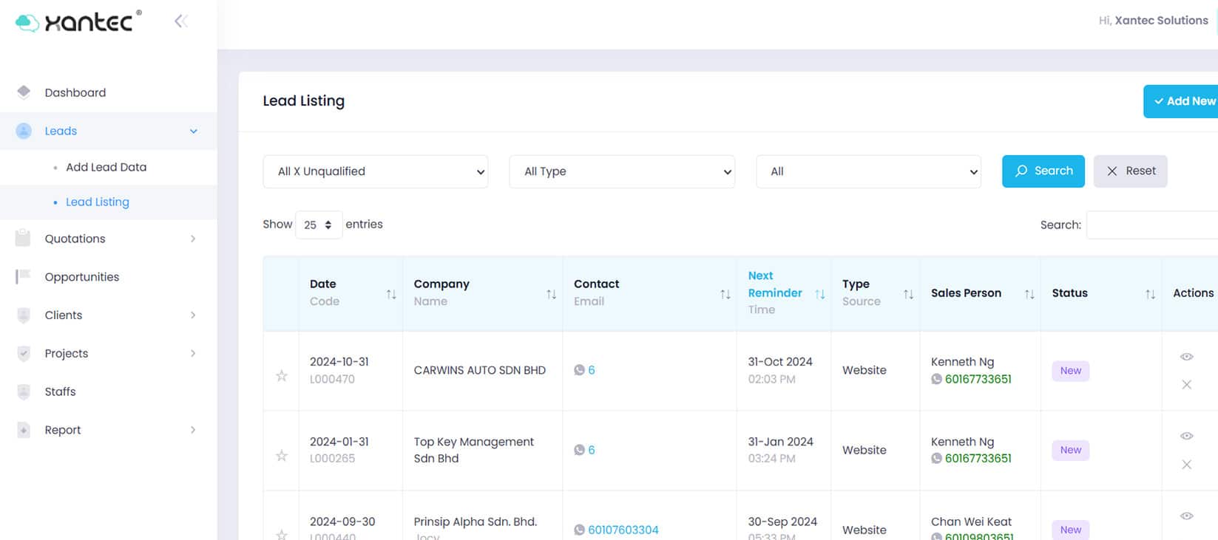Click Hi, Xantec Solutions user greeting
Image resolution: width=1218 pixels, height=540 pixels.
pyautogui.click(x=1153, y=21)
